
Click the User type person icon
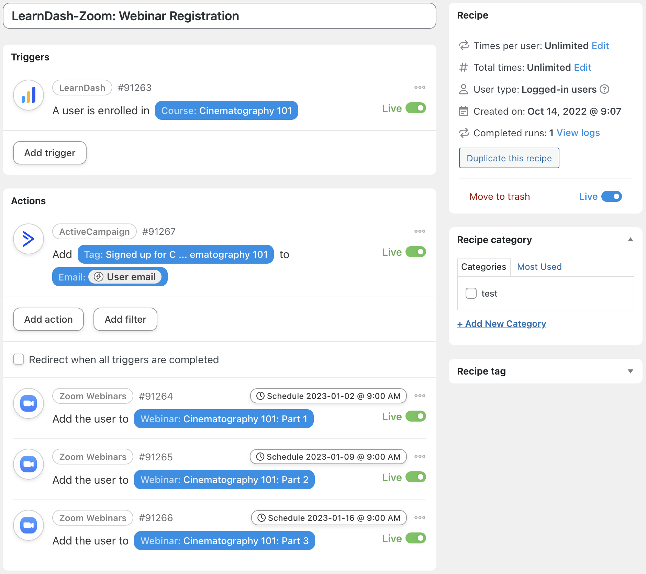[x=464, y=89]
